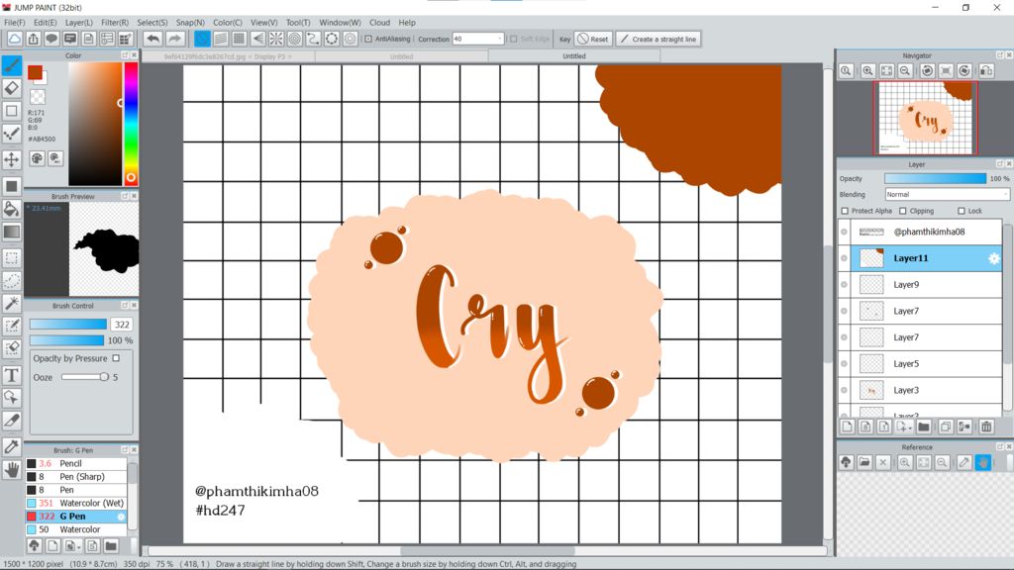Open the Layer menu

tap(79, 22)
